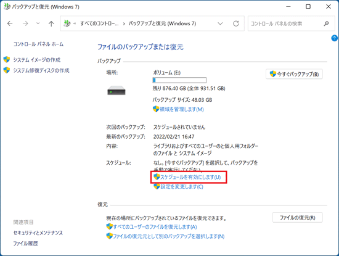This screenshot has height=256, width=339.
Task: Click the forward navigation arrow
Action: pos(25,23)
